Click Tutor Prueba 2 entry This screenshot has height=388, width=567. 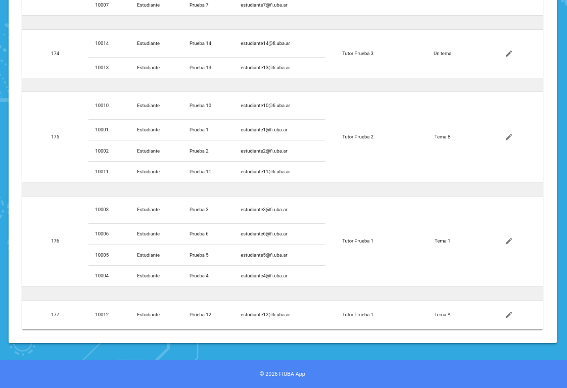pos(357,137)
